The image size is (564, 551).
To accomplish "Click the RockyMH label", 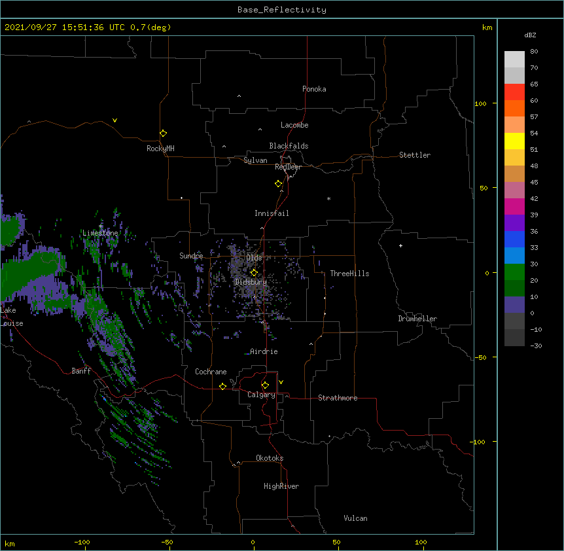I will [160, 149].
